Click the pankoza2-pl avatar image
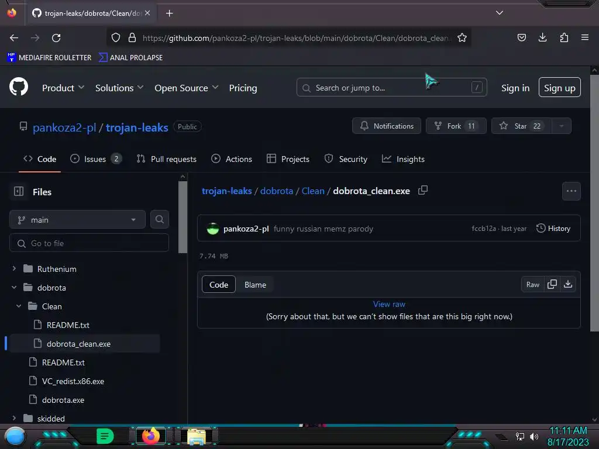Viewport: 599px width, 449px height. click(x=213, y=229)
